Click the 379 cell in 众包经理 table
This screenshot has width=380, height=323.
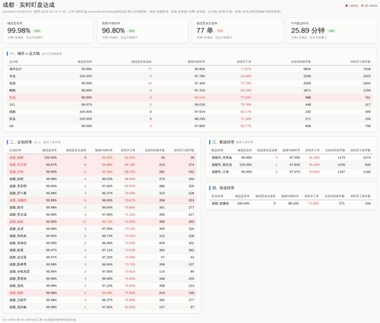click(162, 179)
